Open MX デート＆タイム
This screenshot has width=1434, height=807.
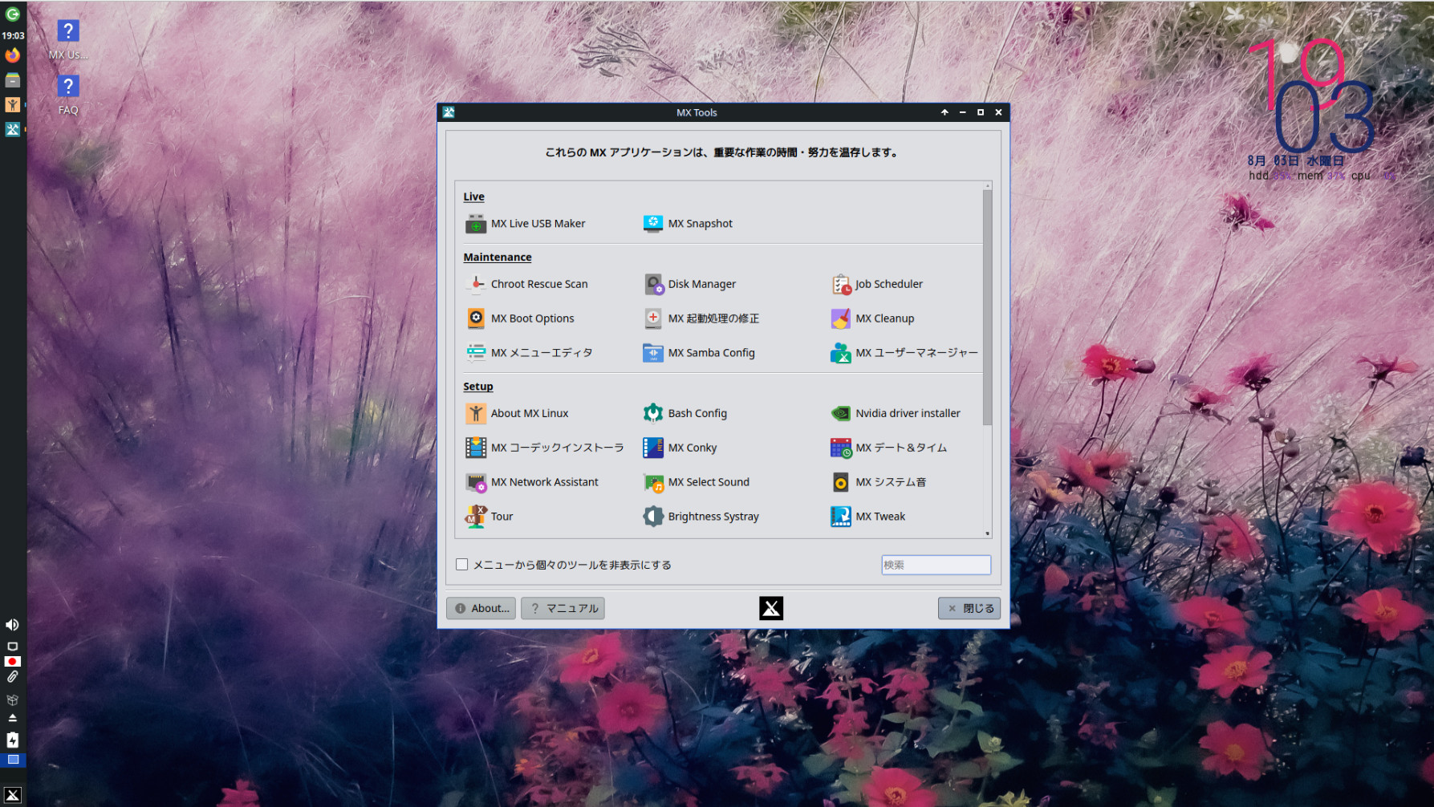(889, 448)
